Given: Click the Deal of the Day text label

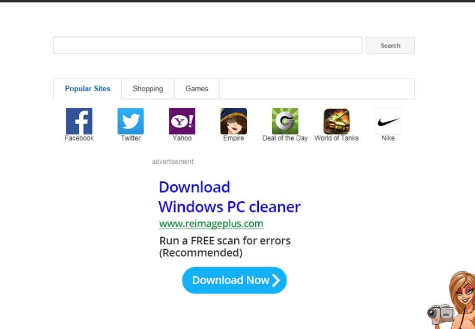Looking at the screenshot, I should [x=285, y=139].
